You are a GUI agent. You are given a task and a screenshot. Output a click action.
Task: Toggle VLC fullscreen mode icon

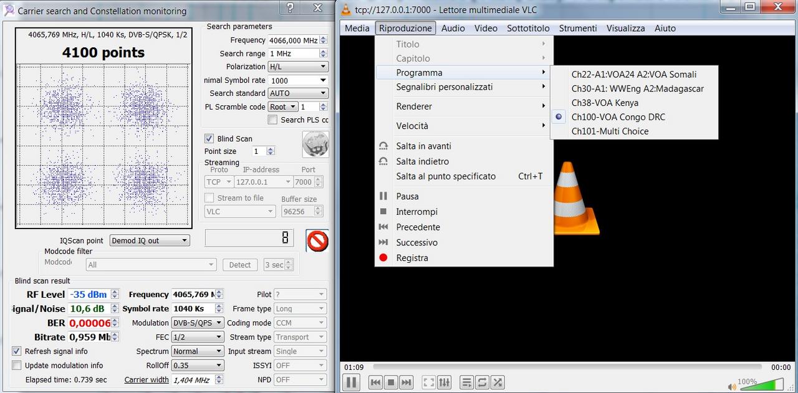click(428, 382)
